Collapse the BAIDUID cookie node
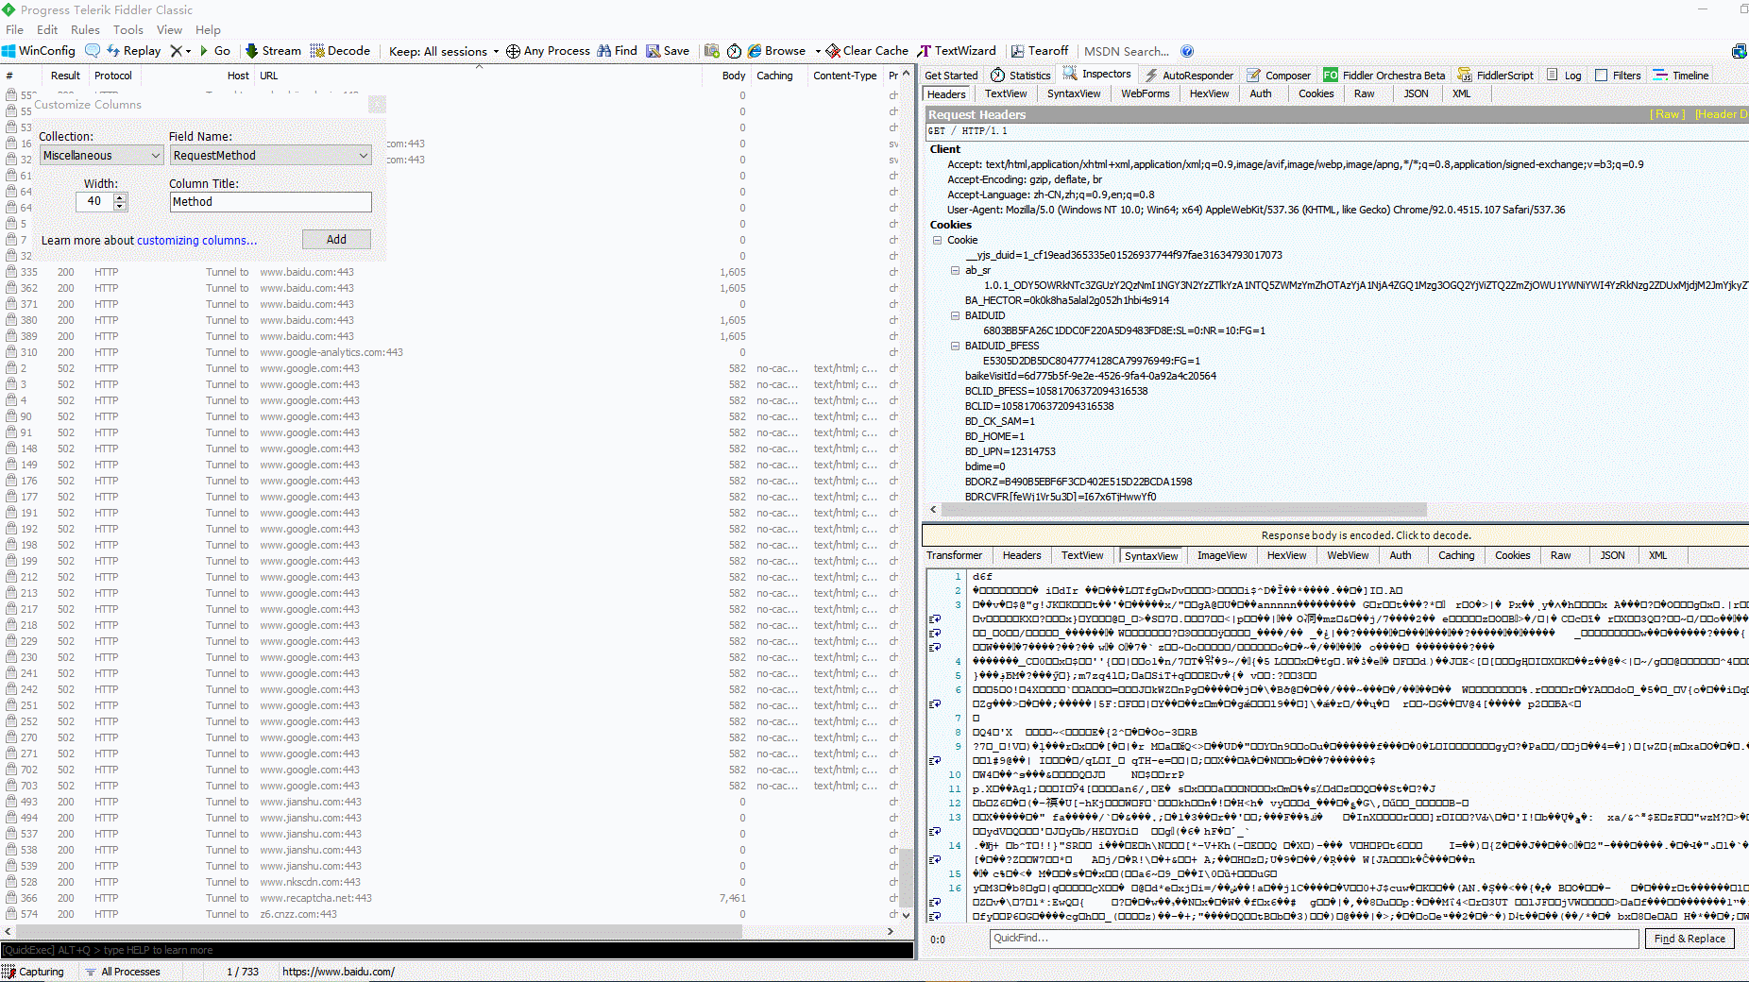This screenshot has height=982, width=1749. 955,315
